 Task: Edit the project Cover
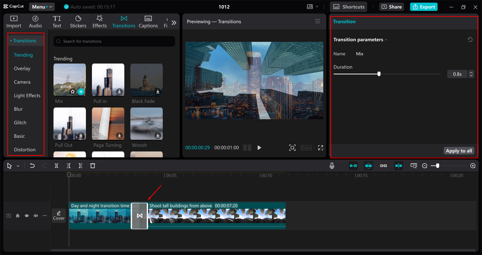point(59,216)
